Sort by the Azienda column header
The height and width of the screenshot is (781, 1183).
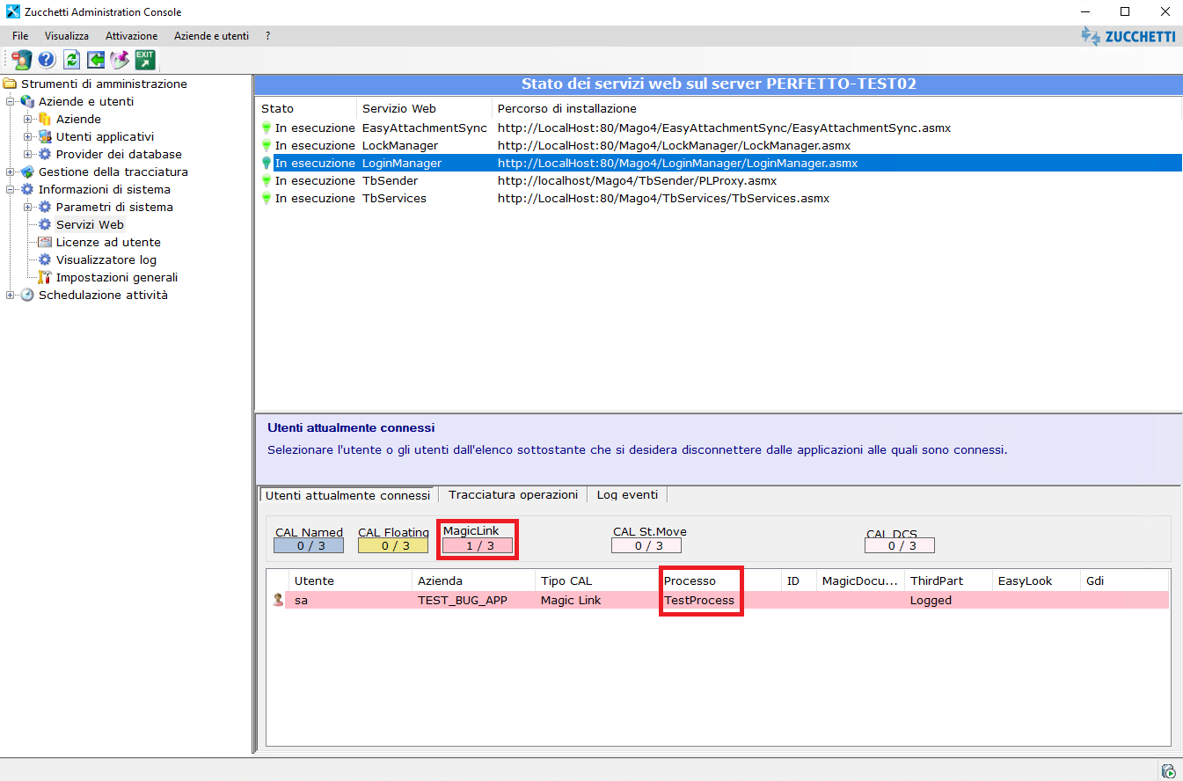click(x=474, y=580)
